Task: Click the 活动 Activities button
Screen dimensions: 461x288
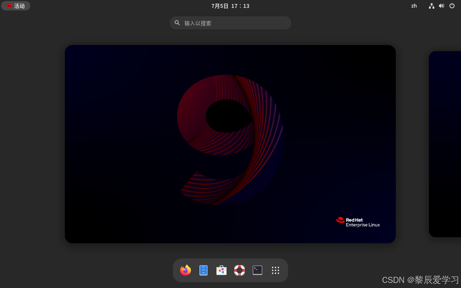Action: [16, 6]
